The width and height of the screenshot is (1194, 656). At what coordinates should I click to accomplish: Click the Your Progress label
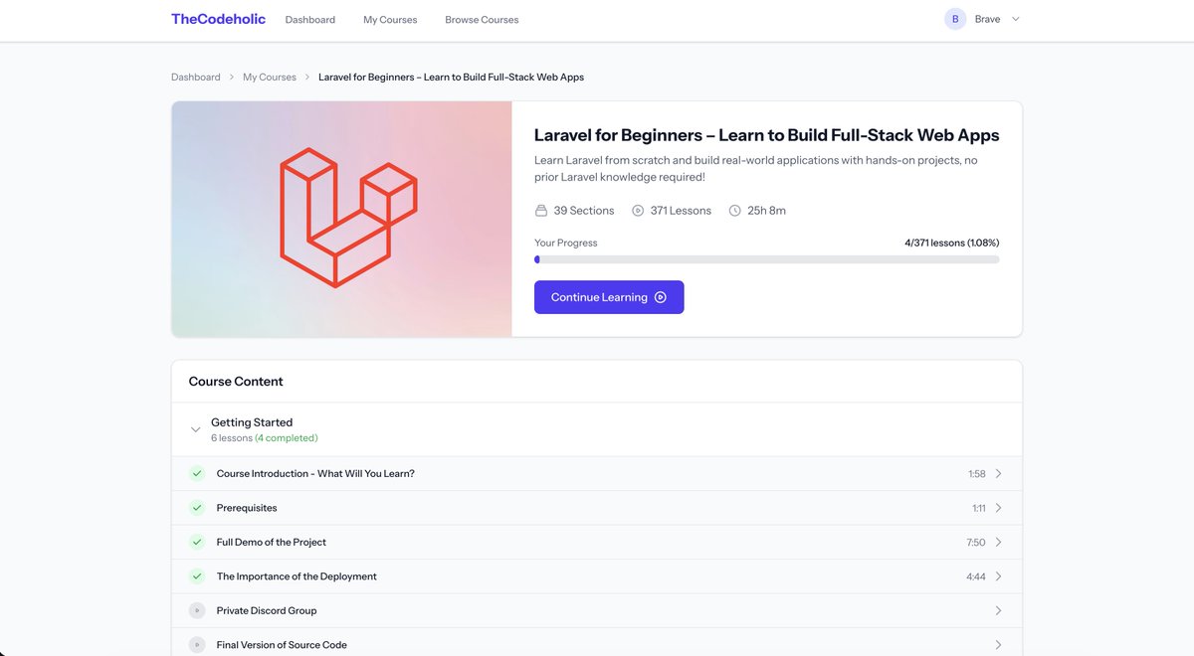pos(566,243)
